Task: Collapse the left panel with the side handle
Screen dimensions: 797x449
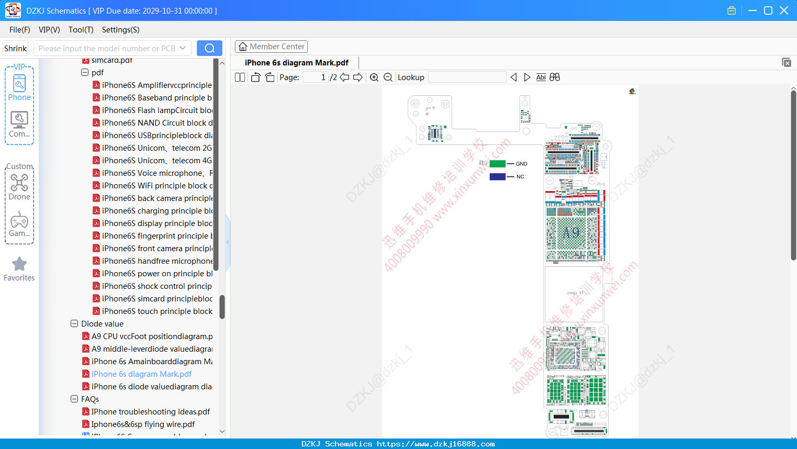Action: (228, 242)
